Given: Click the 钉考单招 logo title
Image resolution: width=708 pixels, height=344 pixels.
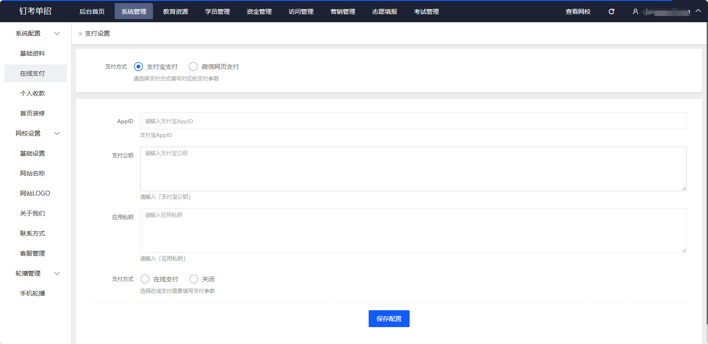Looking at the screenshot, I should click(x=36, y=11).
